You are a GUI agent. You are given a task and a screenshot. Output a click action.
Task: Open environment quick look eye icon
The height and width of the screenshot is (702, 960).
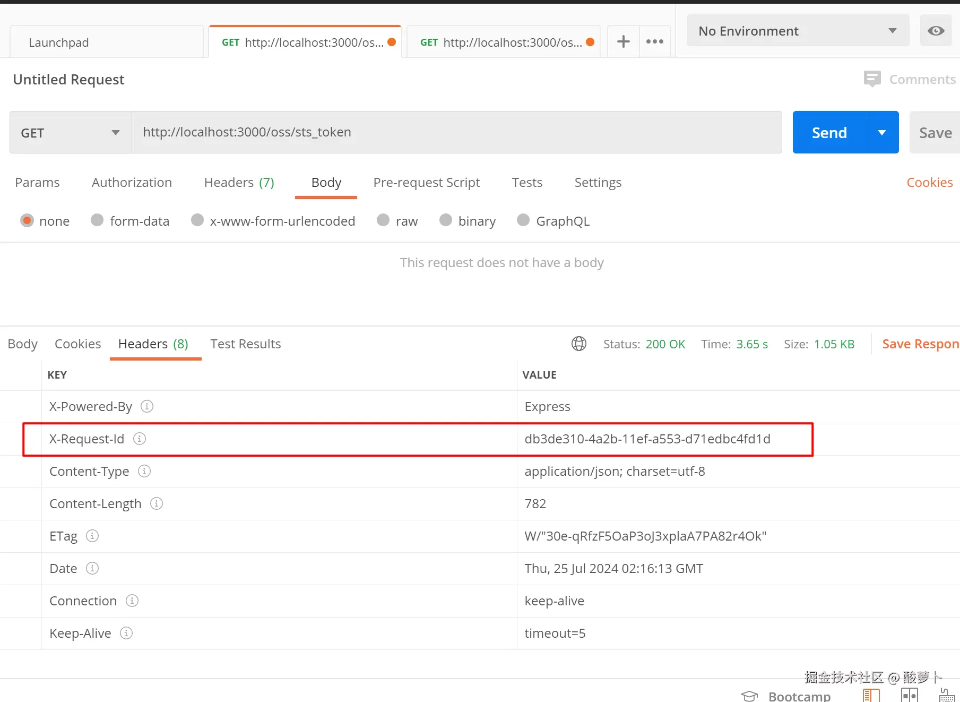click(936, 31)
